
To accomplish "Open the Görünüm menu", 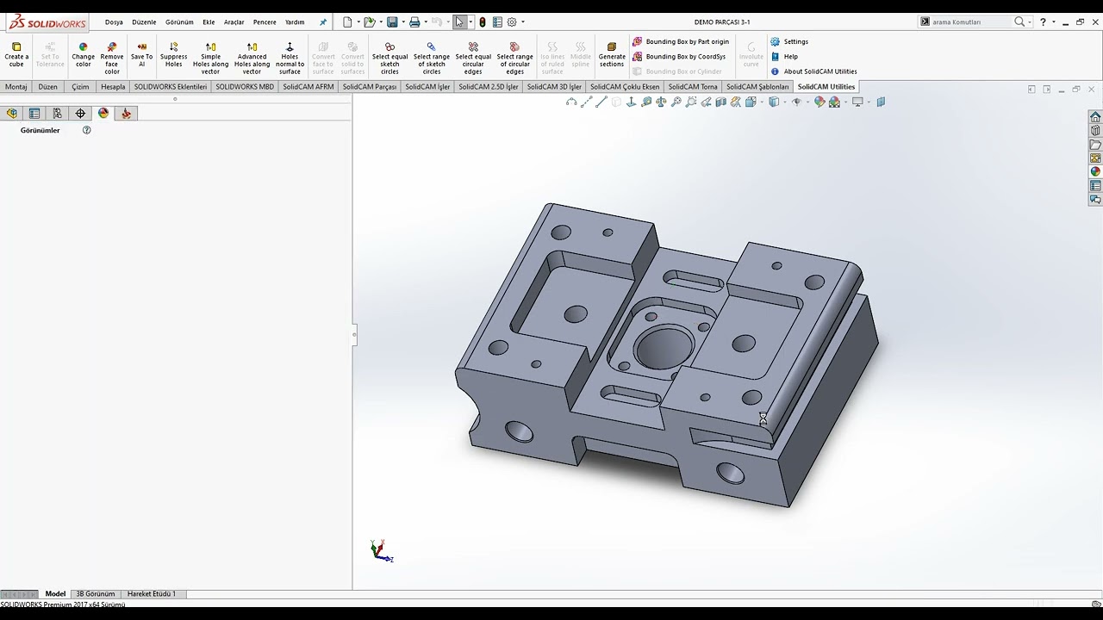I will (179, 22).
